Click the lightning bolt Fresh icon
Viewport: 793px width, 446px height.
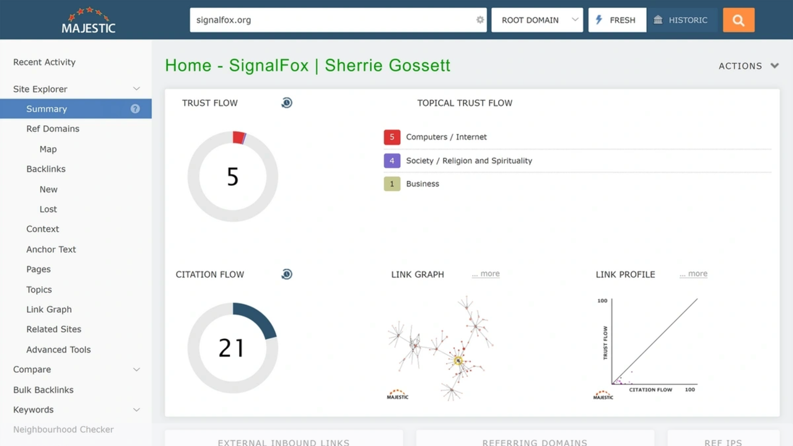(x=599, y=20)
